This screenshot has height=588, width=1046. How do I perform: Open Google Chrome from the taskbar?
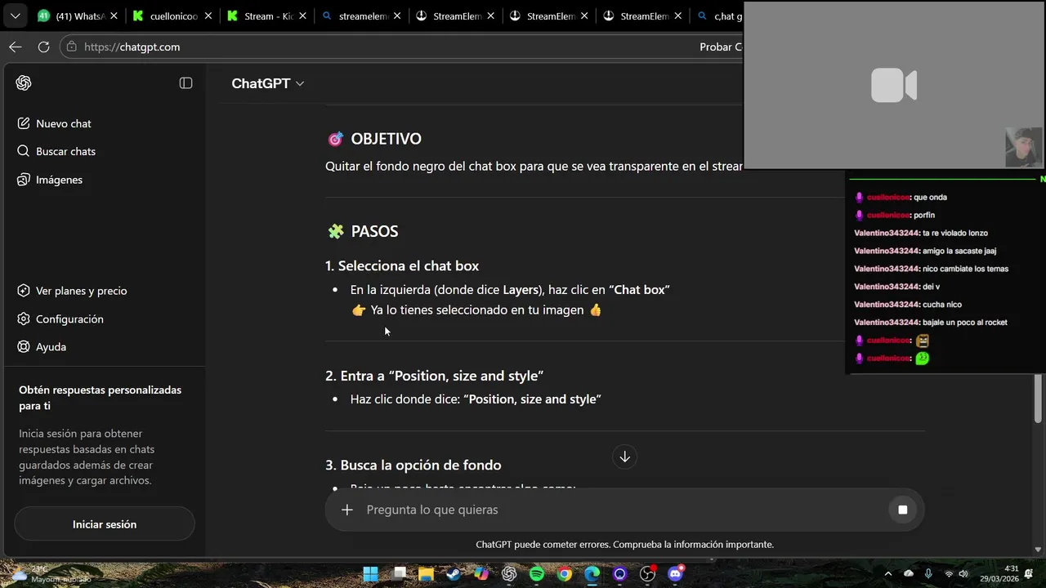[565, 574]
